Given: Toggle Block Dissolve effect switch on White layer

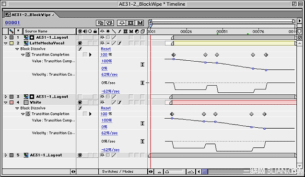Looking at the screenshot, I should [x=80, y=108].
